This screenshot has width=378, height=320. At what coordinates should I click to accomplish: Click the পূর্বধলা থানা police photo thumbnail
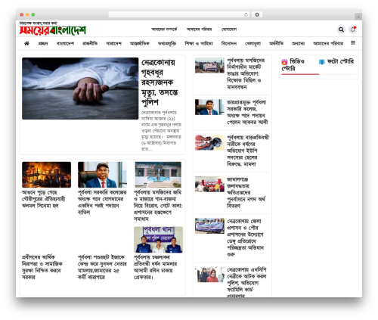tap(158, 240)
